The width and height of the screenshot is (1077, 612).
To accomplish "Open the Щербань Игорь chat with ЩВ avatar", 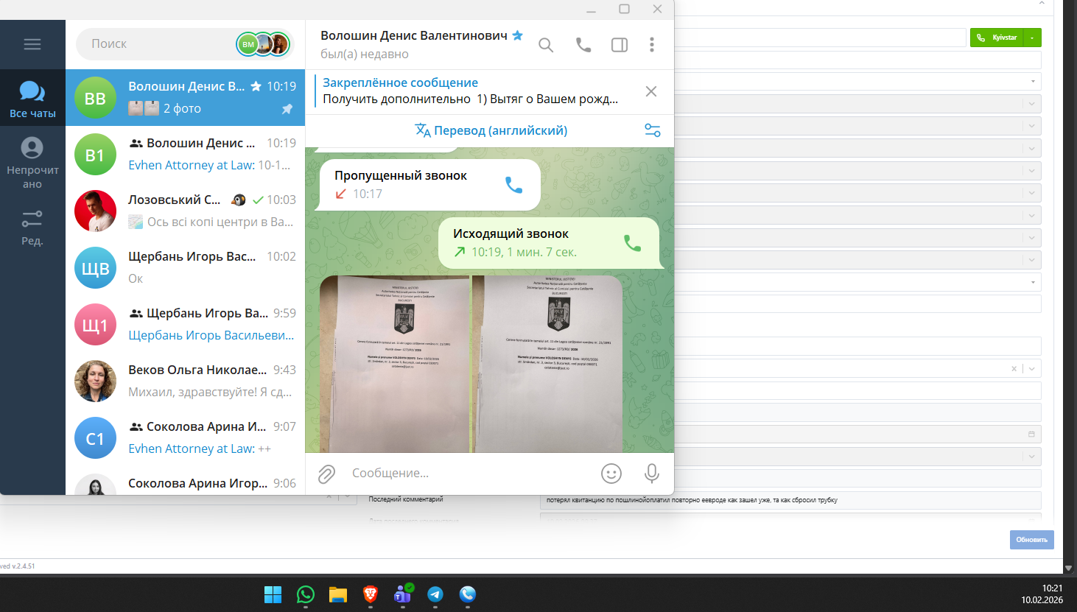I will pos(185,268).
